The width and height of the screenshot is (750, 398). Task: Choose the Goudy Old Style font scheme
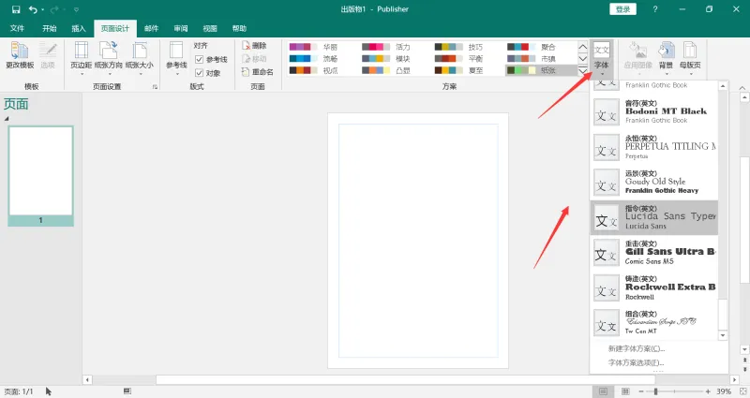654,182
